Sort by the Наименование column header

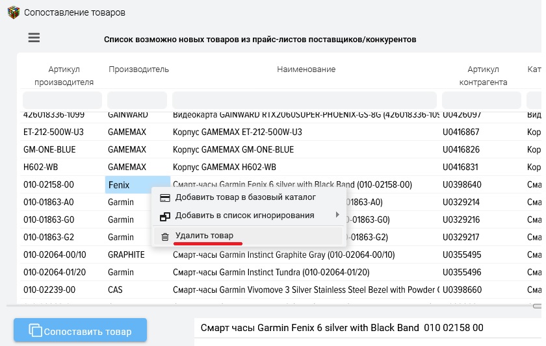pyautogui.click(x=306, y=69)
